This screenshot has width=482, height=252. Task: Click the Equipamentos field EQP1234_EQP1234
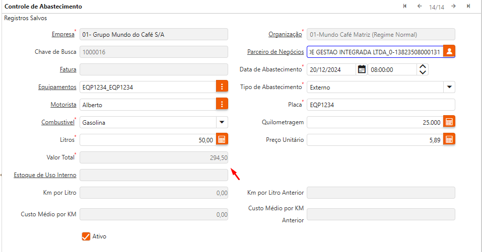click(x=148, y=87)
